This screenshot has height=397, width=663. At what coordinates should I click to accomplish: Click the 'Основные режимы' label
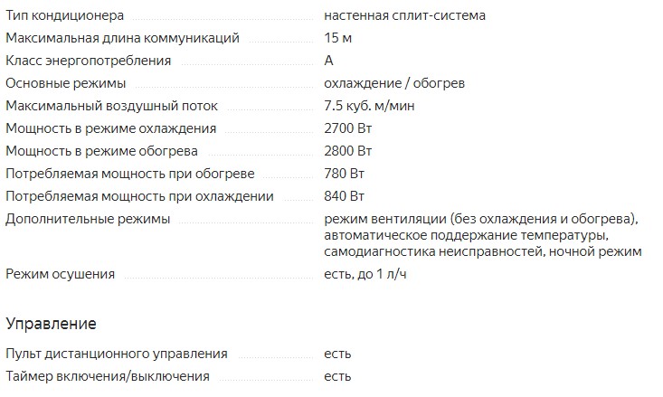click(x=65, y=83)
